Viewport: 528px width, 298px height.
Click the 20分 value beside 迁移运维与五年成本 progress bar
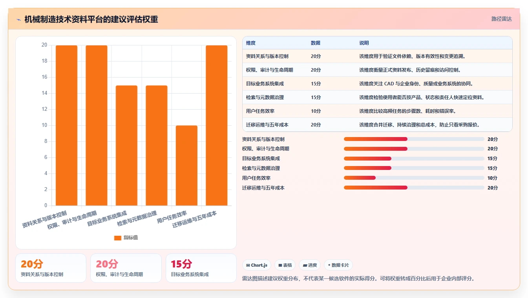(493, 188)
